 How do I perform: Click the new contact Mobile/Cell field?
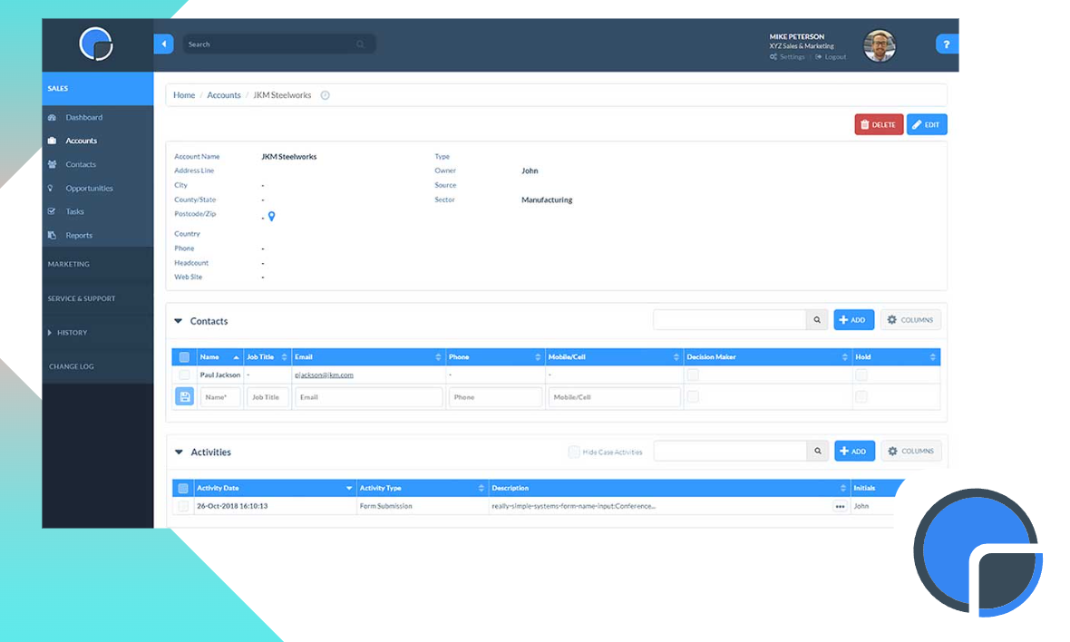point(614,397)
